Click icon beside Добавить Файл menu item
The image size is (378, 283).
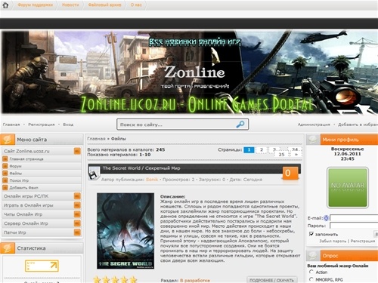point(5,188)
